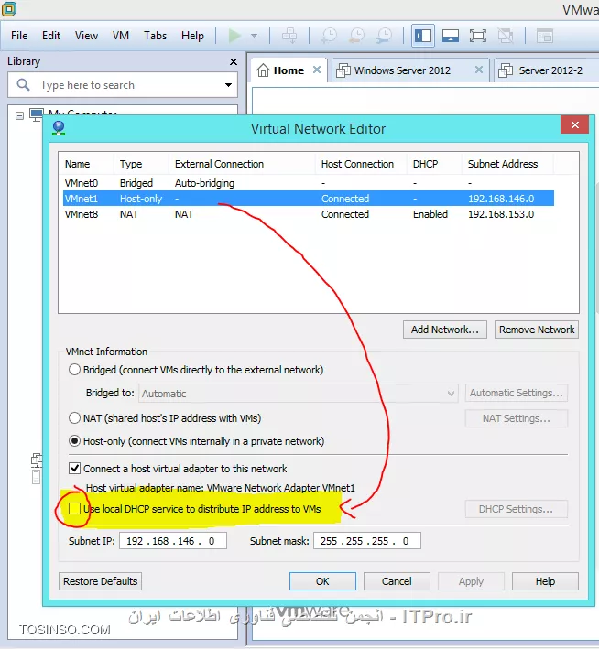Click the Revert to Snapshot icon

coord(356,36)
